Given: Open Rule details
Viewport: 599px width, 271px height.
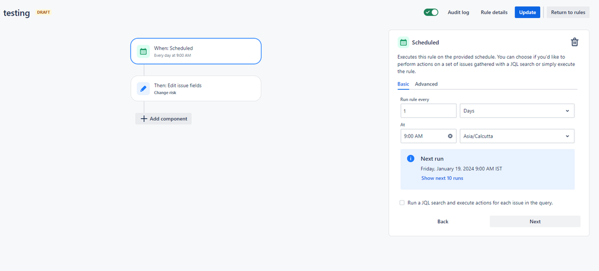Looking at the screenshot, I should point(494,12).
